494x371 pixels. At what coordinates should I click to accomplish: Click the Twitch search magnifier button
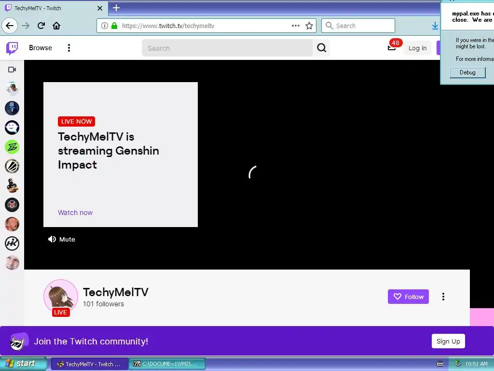(321, 48)
